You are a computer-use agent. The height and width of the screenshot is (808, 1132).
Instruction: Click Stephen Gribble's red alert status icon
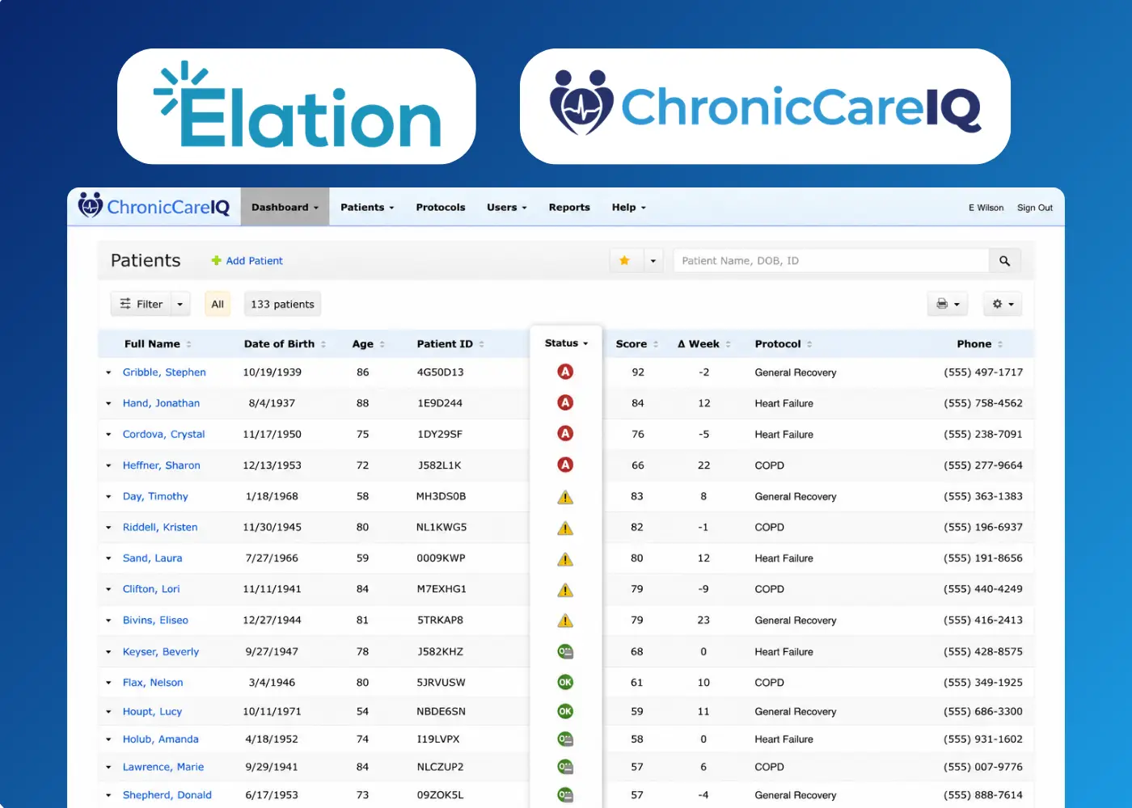[565, 372]
